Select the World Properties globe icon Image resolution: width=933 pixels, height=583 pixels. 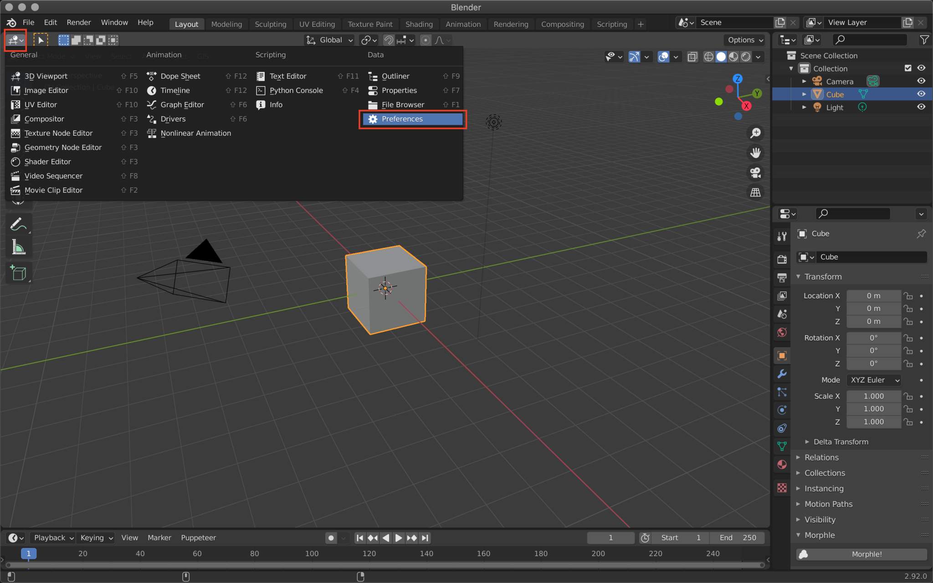782,333
